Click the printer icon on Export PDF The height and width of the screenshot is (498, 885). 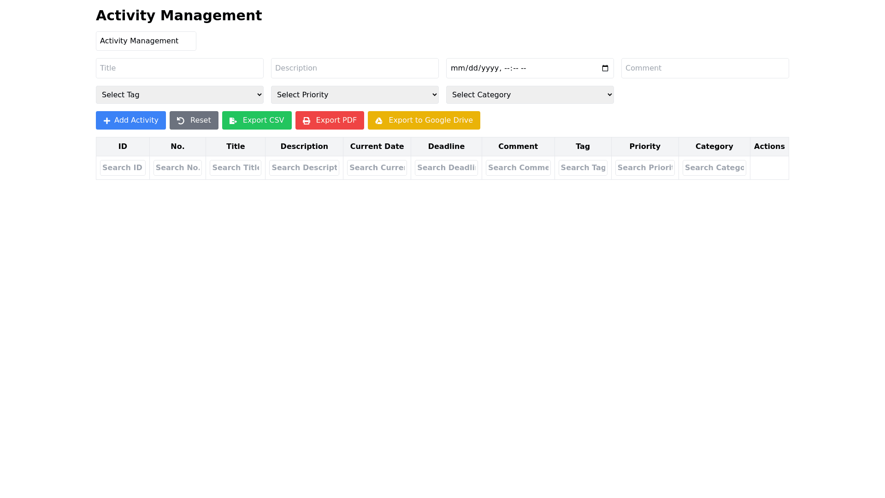(x=307, y=121)
